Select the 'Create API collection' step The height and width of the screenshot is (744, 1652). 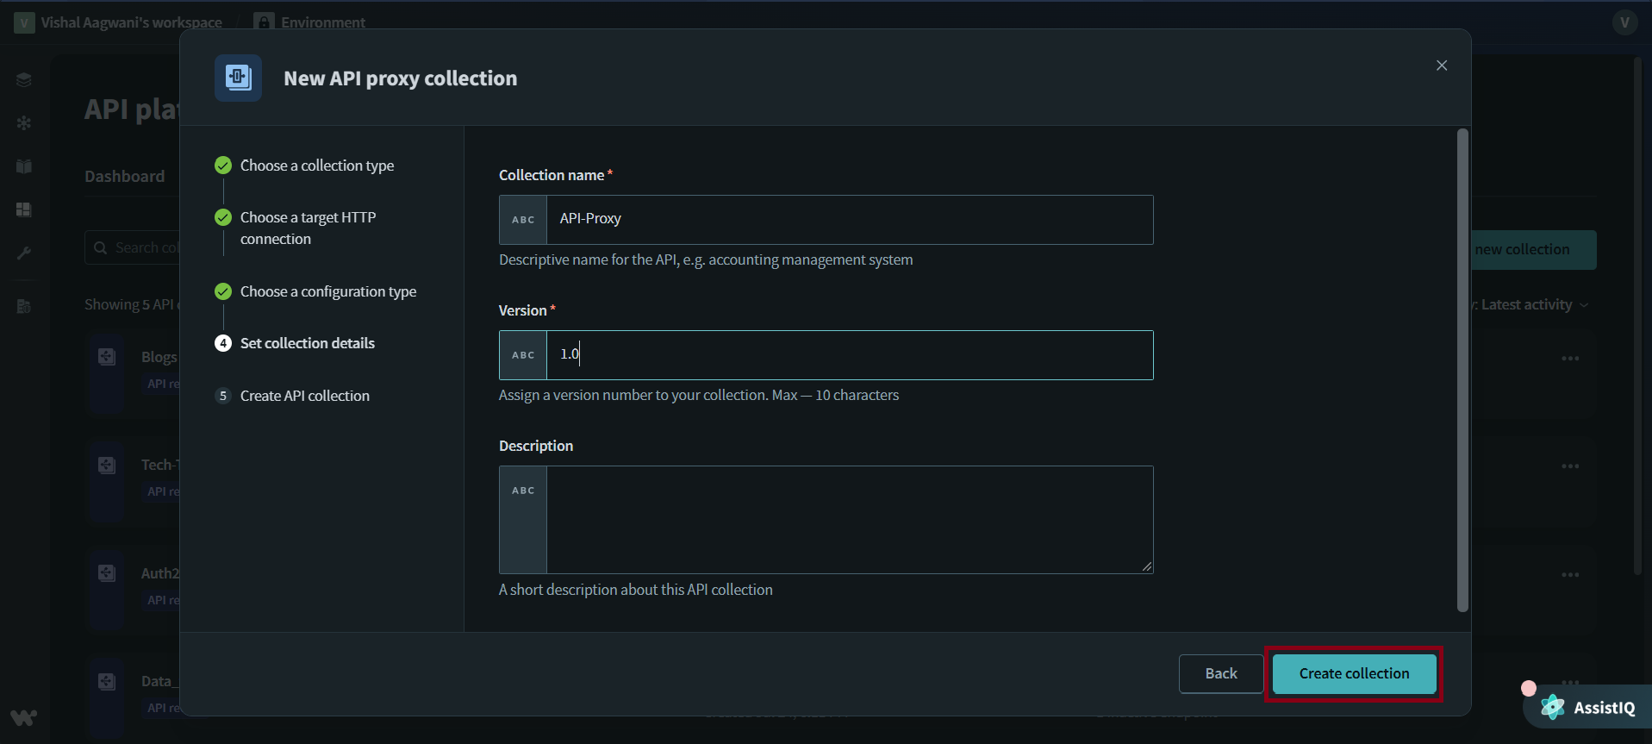pyautogui.click(x=304, y=396)
